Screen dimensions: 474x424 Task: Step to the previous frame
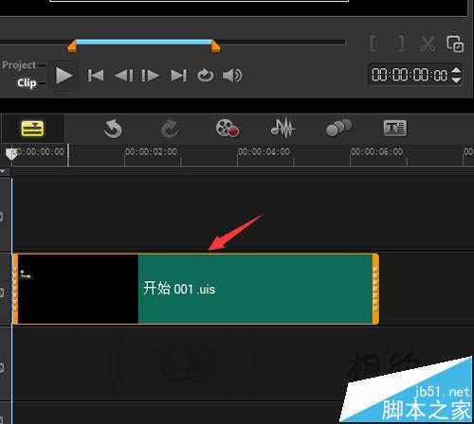click(123, 76)
